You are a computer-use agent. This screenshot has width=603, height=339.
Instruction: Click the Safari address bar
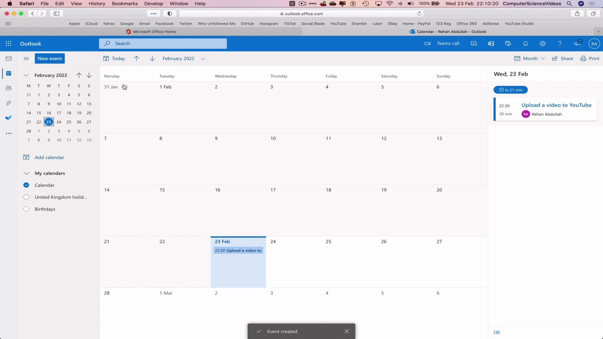coord(301,14)
